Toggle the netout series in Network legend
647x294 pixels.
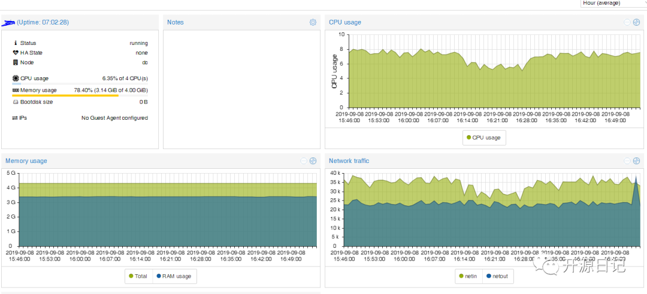[497, 276]
